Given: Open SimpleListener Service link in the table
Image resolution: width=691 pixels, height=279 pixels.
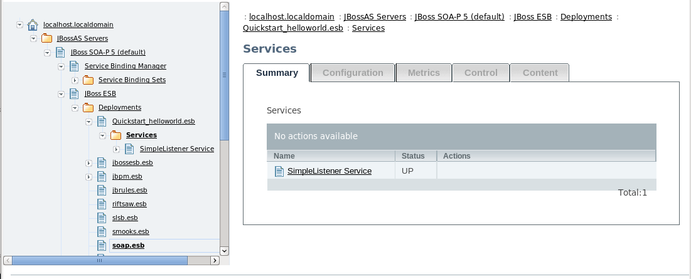Looking at the screenshot, I should tap(329, 171).
